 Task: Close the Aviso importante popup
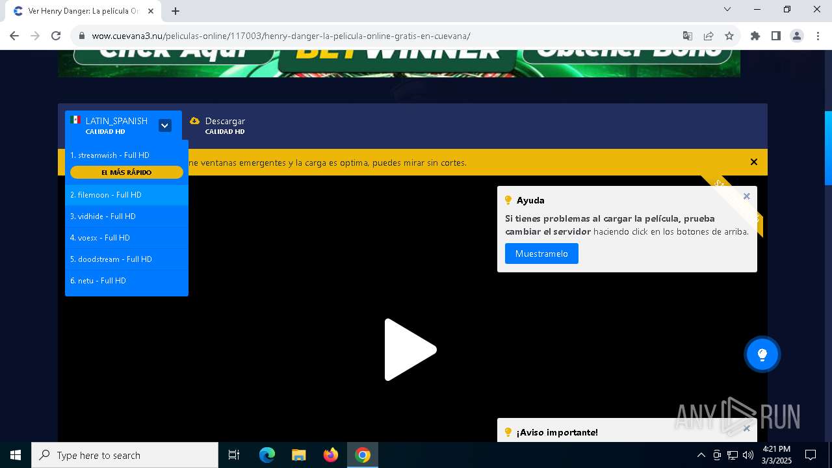[x=747, y=428]
